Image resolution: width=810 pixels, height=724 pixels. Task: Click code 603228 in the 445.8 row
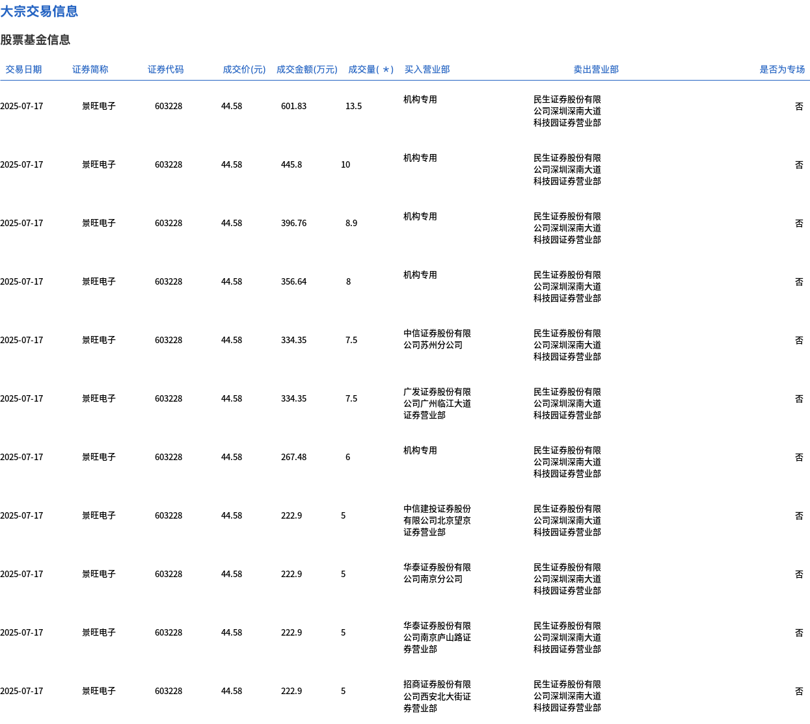point(169,164)
